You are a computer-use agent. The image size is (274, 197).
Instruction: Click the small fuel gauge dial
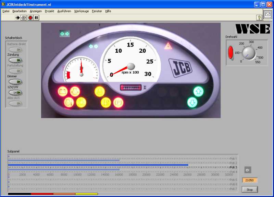tap(81, 69)
